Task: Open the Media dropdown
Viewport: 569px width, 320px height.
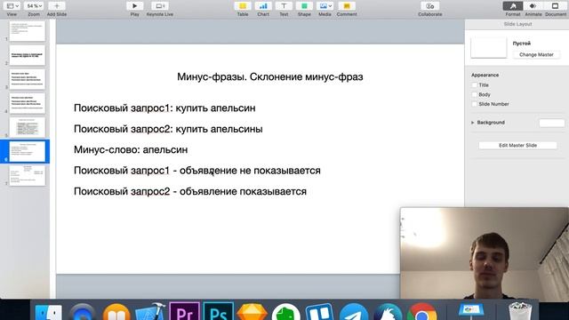Action: (x=325, y=6)
